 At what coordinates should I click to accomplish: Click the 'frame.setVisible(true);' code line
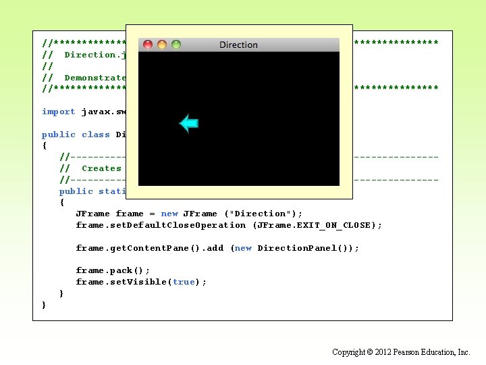[141, 282]
